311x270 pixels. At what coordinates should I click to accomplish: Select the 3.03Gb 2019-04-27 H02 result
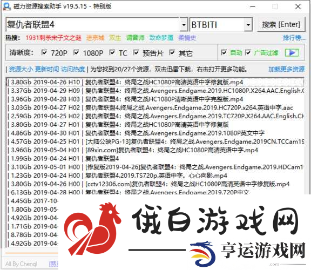click(x=155, y=107)
